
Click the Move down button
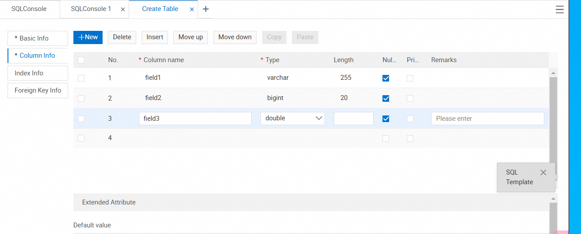point(235,37)
